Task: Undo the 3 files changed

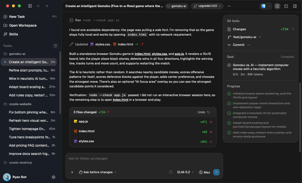Action: click(204, 112)
